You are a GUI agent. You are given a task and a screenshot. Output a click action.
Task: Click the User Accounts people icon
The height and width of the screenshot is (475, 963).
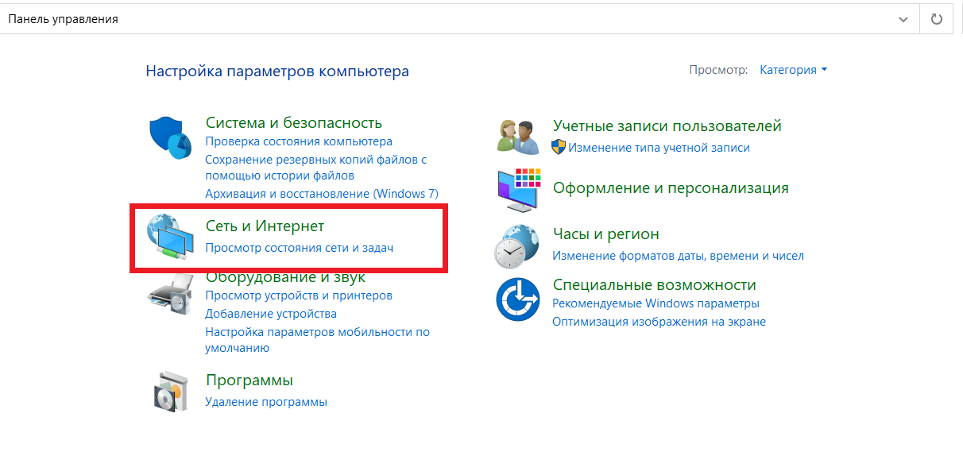[x=518, y=136]
